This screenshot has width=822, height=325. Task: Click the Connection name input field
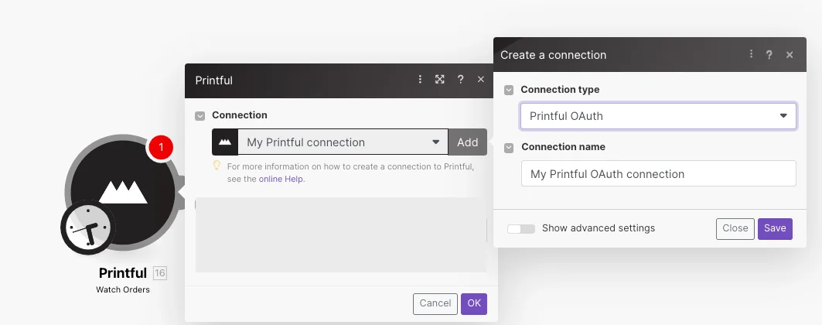pos(658,173)
